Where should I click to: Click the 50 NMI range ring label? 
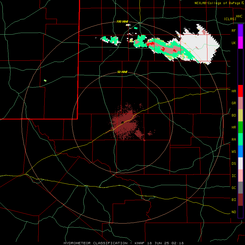tap(122, 72)
